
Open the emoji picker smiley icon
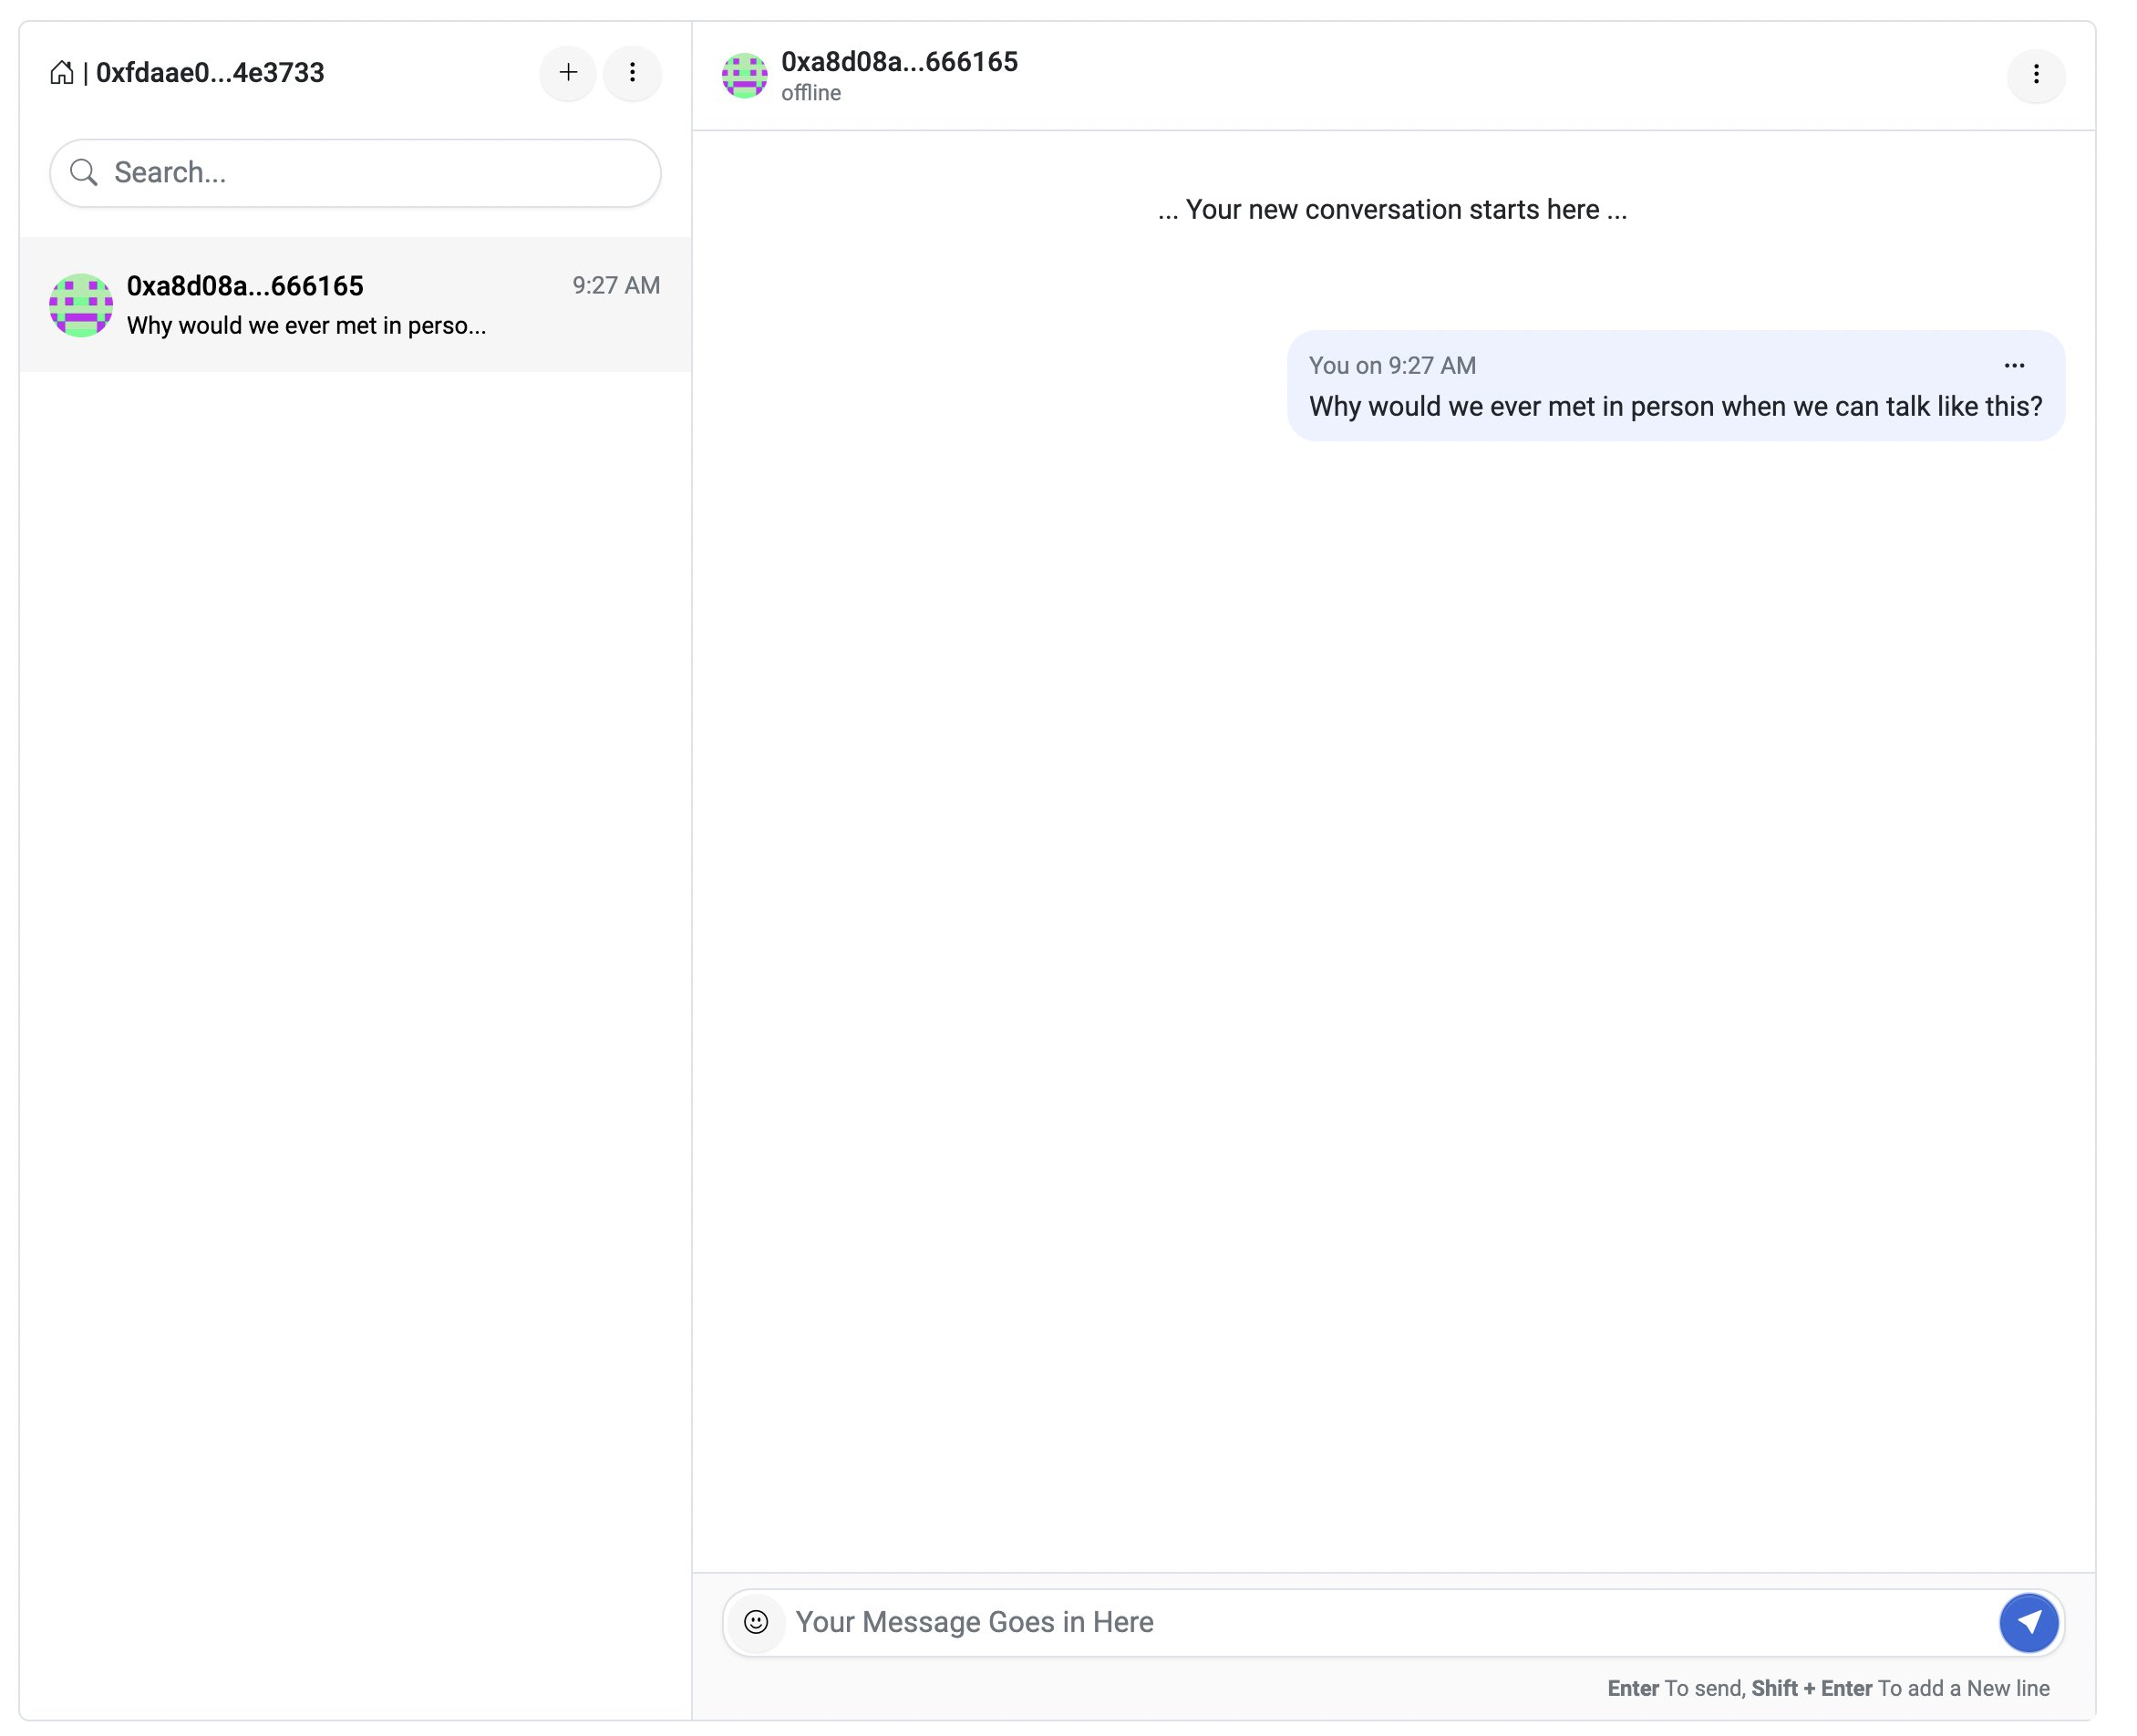point(756,1622)
